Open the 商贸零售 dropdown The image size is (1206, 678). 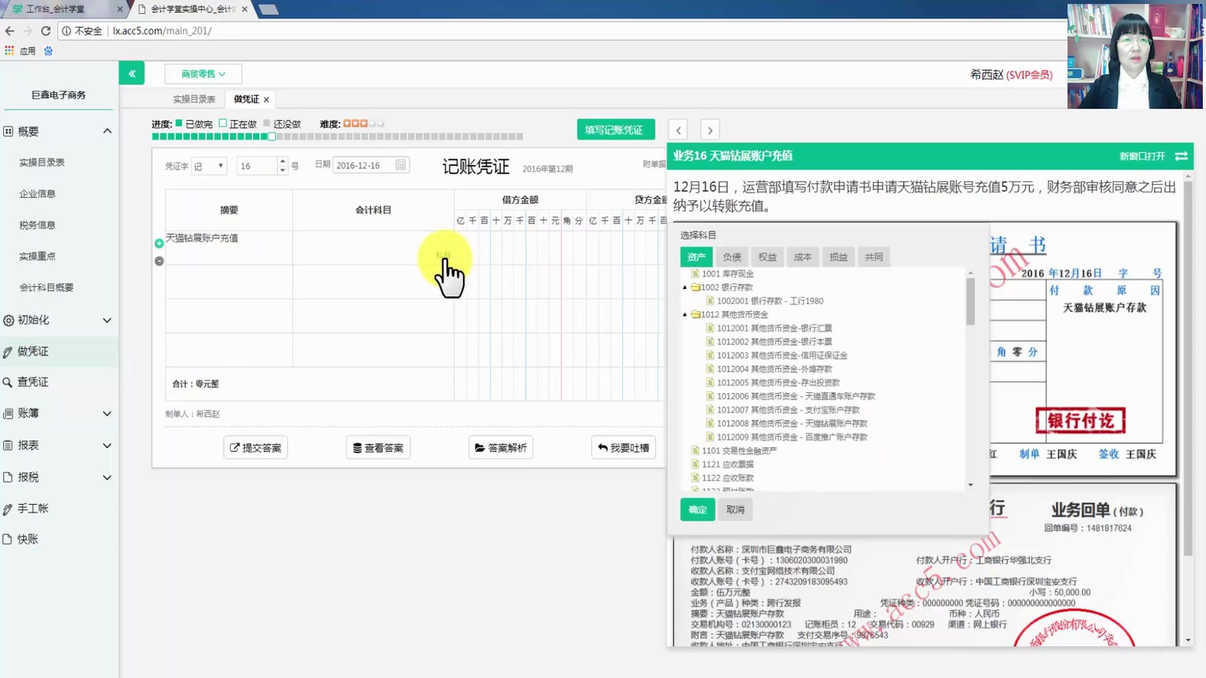point(203,74)
